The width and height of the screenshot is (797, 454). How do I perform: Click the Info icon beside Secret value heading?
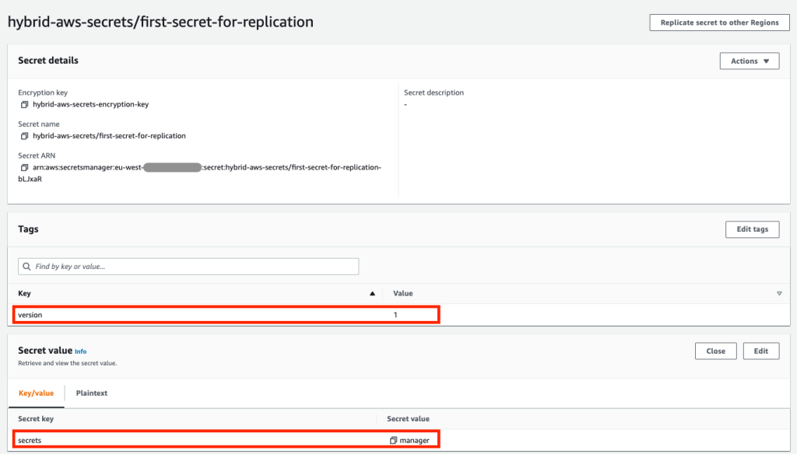80,351
